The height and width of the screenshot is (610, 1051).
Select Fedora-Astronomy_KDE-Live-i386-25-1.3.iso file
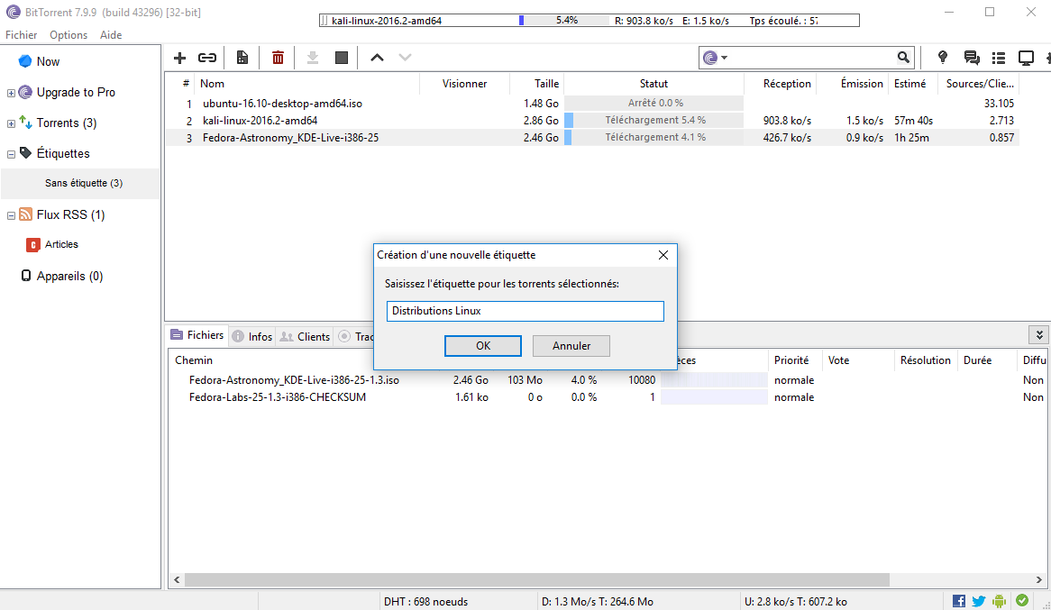coord(294,380)
